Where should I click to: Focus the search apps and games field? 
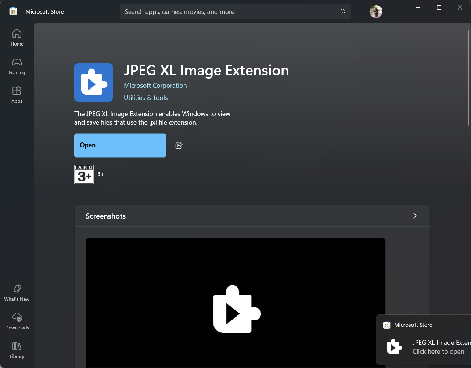(x=235, y=11)
